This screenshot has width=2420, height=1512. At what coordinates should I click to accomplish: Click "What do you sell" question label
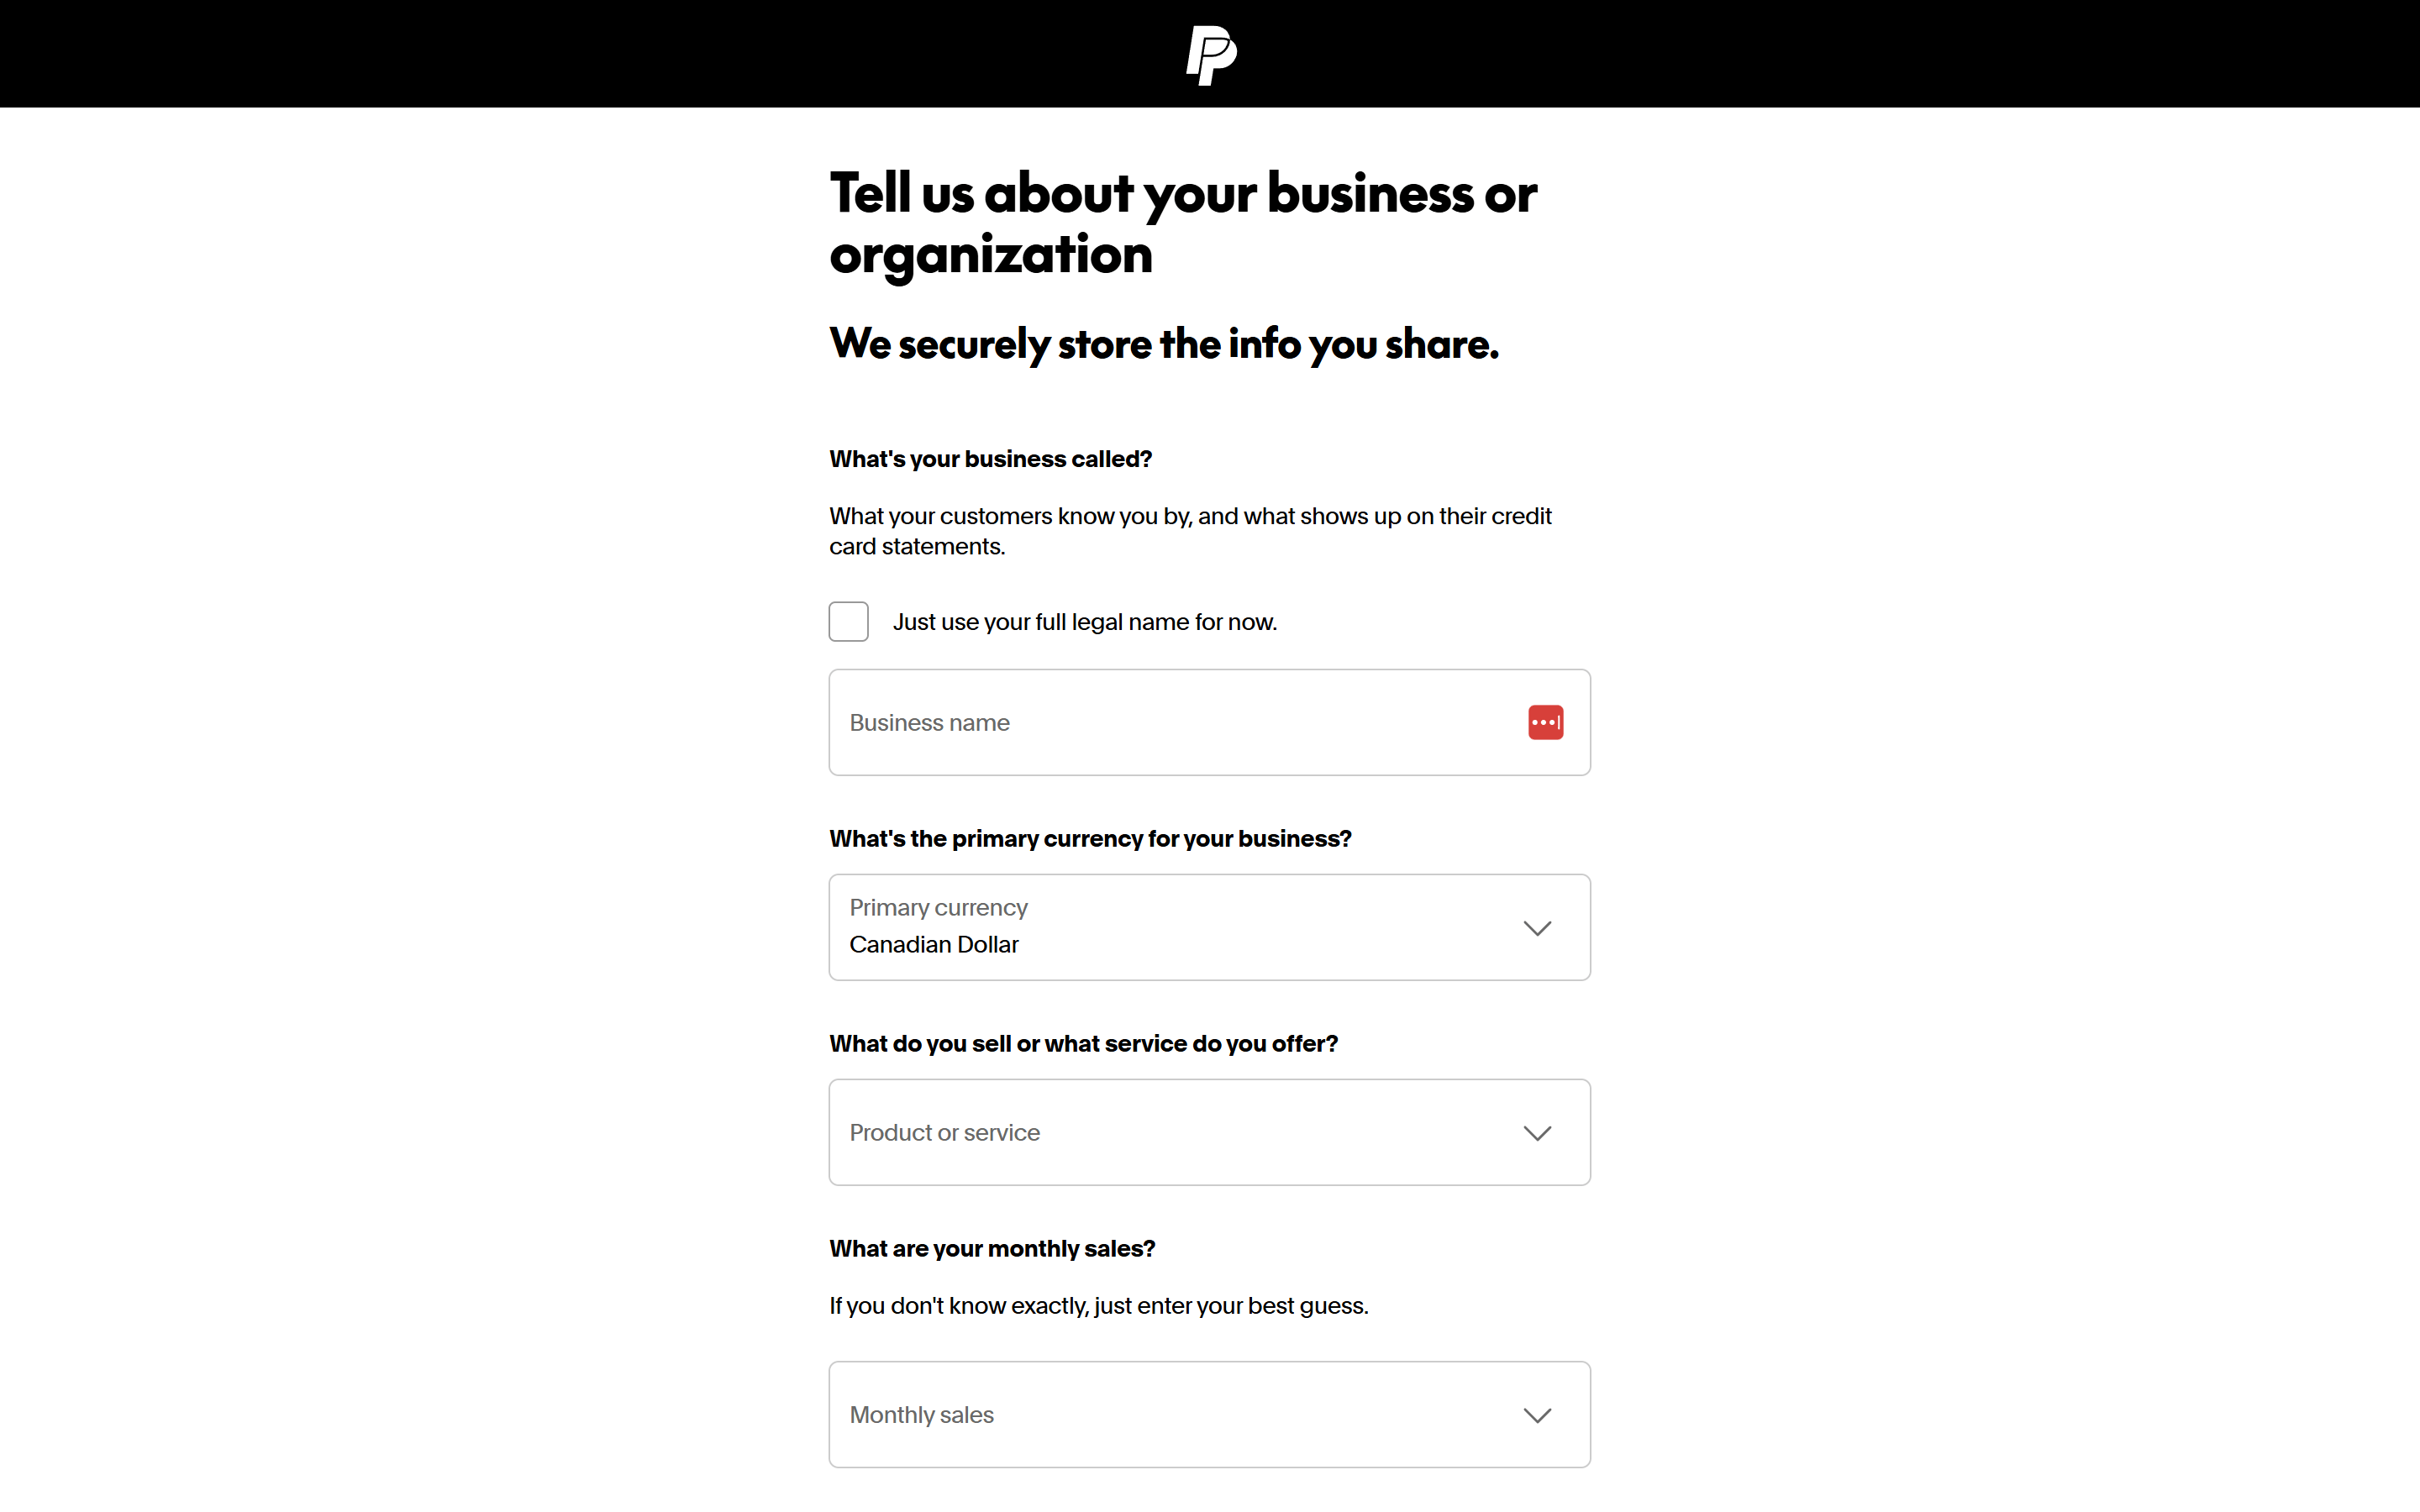[x=1083, y=1044]
